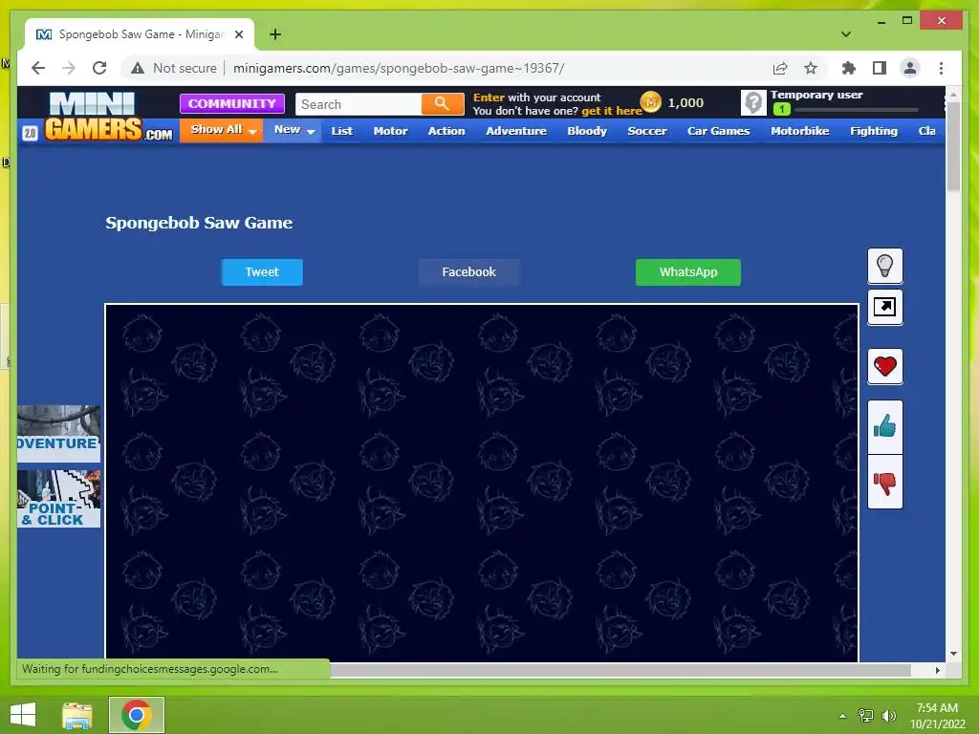
Task: Open the List menu item
Action: point(342,131)
